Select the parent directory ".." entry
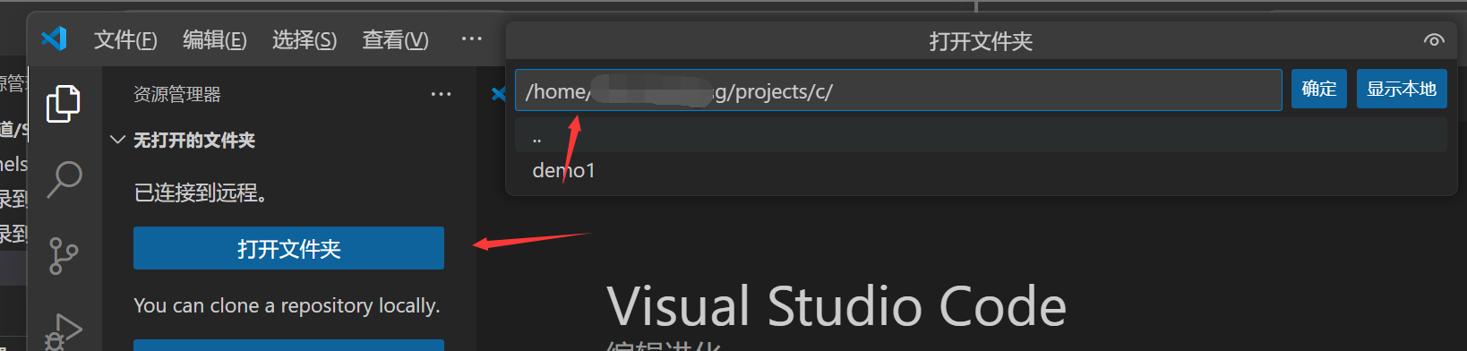1467x351 pixels. [x=981, y=136]
